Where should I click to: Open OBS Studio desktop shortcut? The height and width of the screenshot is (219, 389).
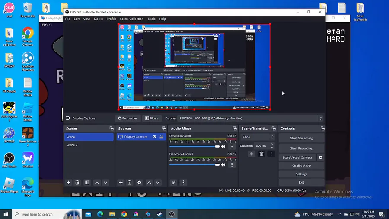[x=9, y=160]
